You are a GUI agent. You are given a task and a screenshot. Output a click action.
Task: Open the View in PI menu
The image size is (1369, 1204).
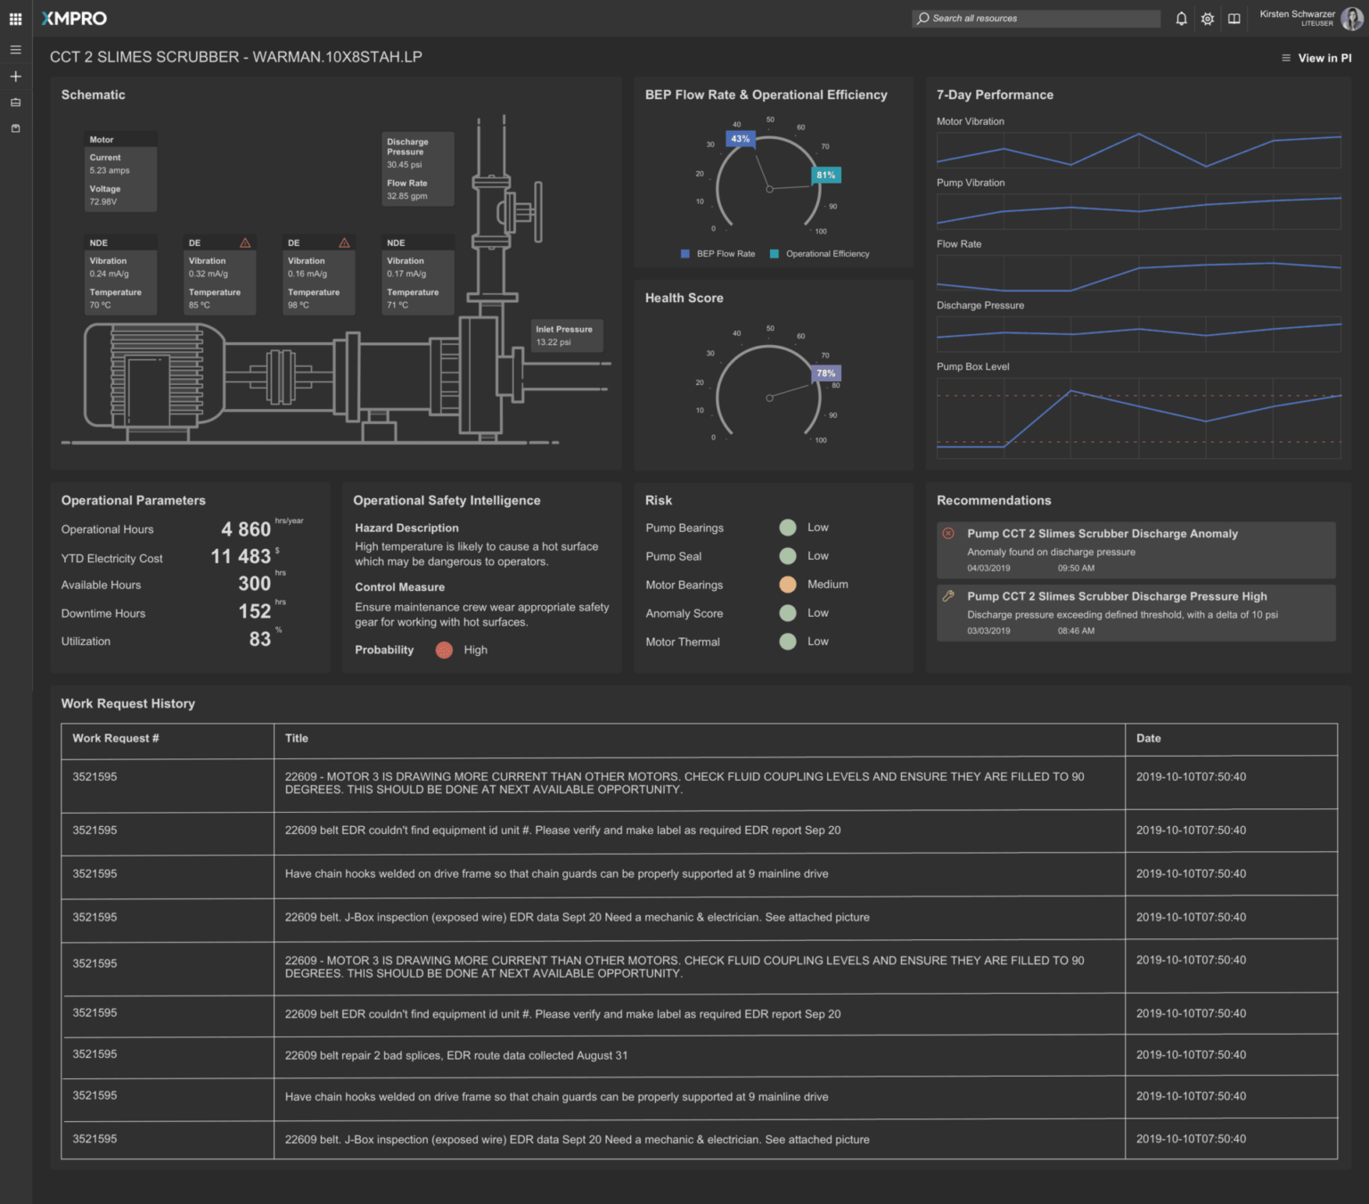tap(1316, 58)
